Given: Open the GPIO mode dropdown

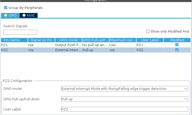Looking at the screenshot, I should 125,89.
